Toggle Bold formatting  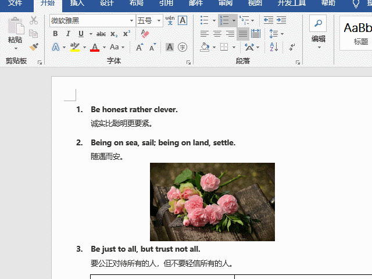(55, 34)
